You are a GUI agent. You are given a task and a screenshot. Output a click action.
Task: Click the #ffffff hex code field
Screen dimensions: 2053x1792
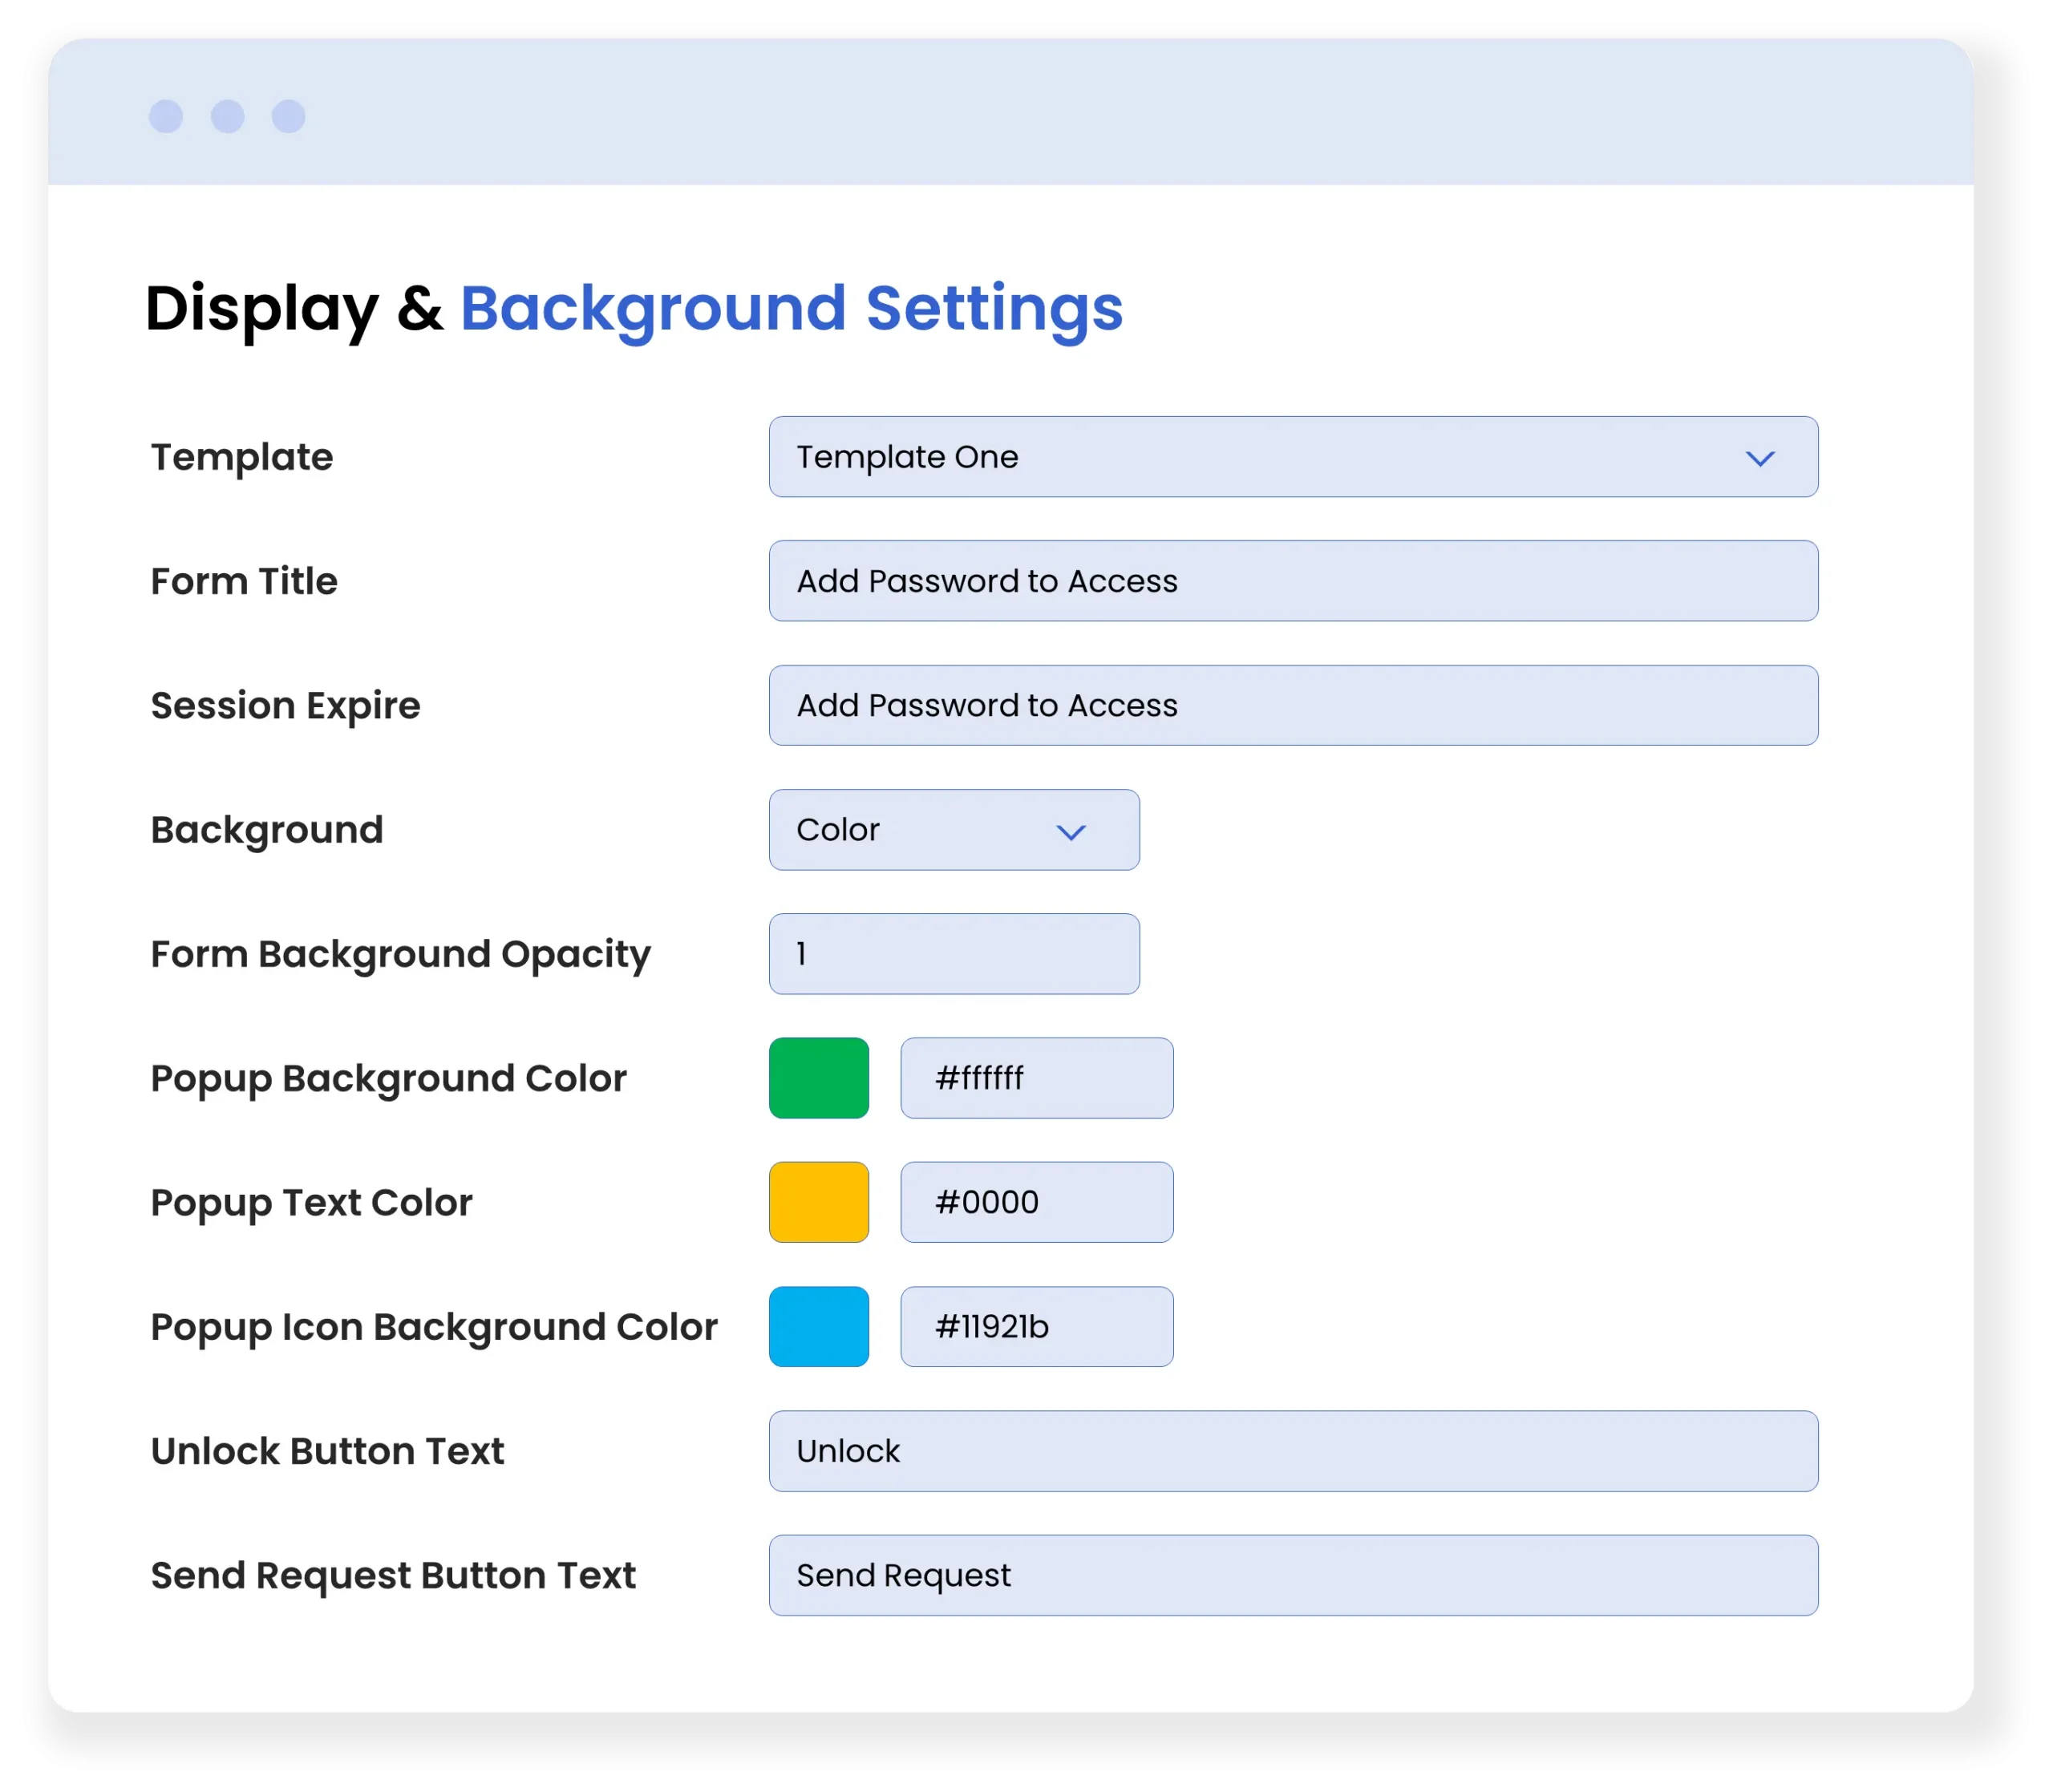click(1036, 1078)
